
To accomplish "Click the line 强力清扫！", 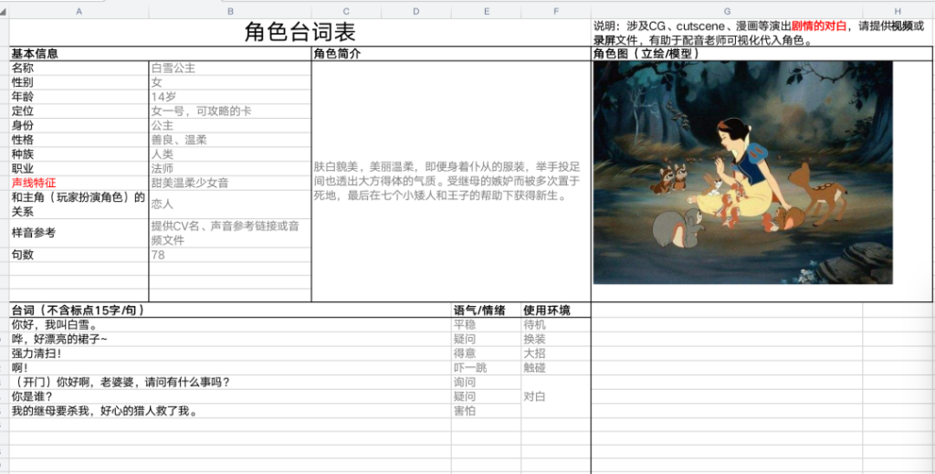I will click(x=230, y=353).
